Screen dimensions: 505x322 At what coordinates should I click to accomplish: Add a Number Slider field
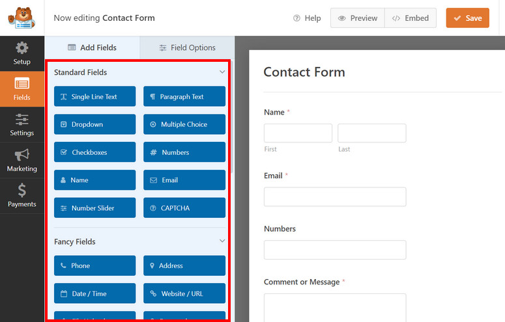point(94,208)
